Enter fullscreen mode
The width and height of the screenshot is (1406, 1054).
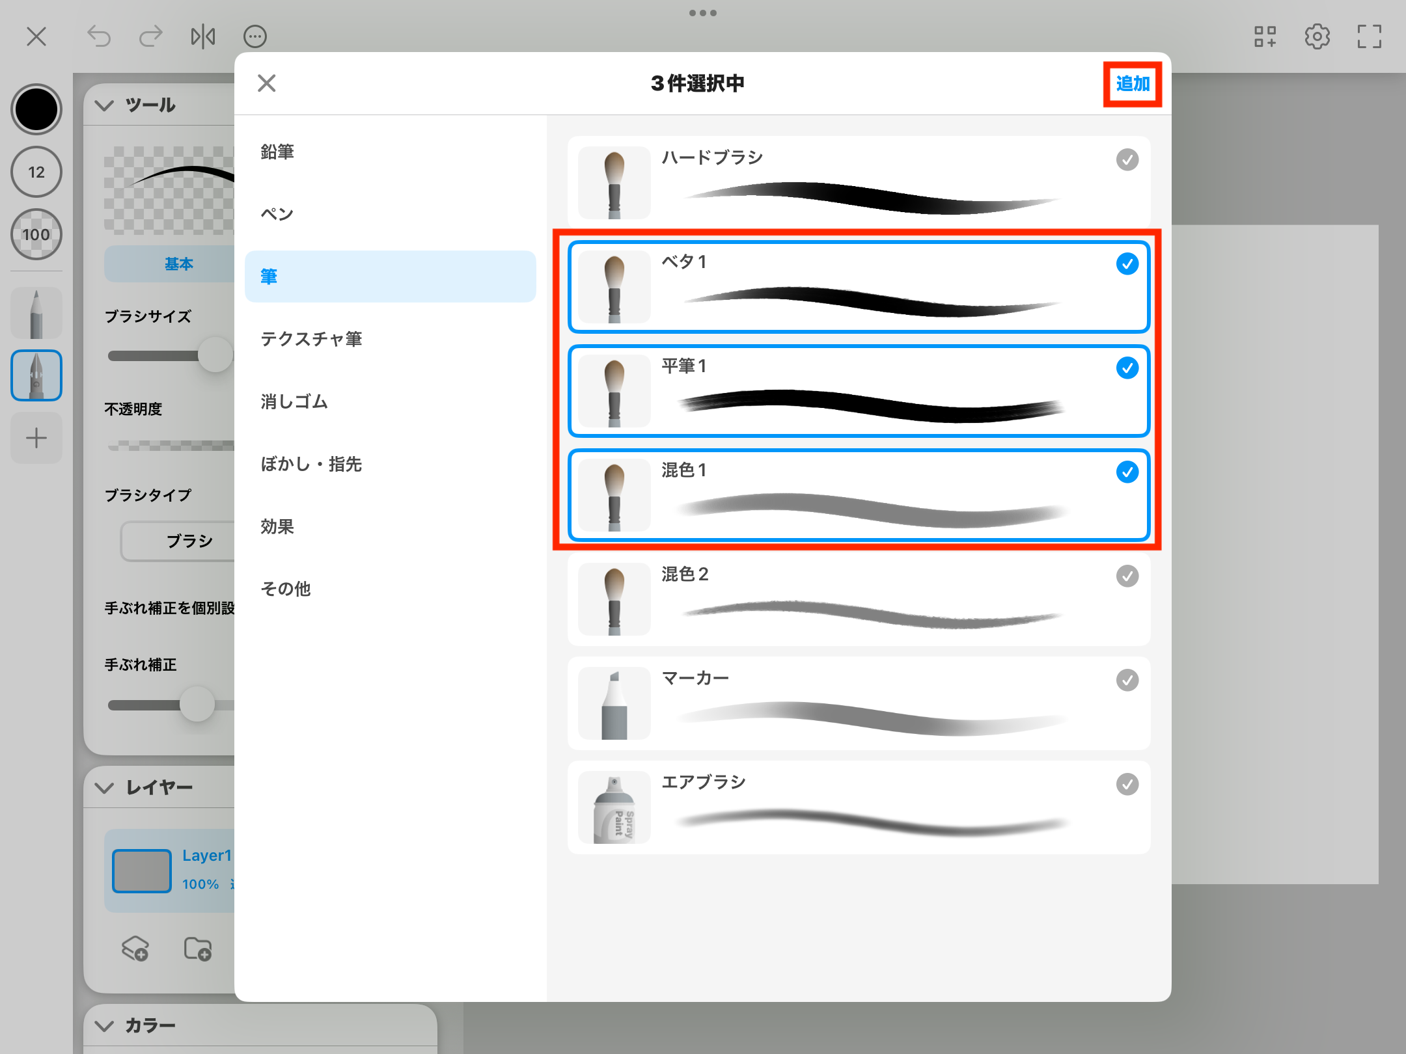pos(1370,36)
